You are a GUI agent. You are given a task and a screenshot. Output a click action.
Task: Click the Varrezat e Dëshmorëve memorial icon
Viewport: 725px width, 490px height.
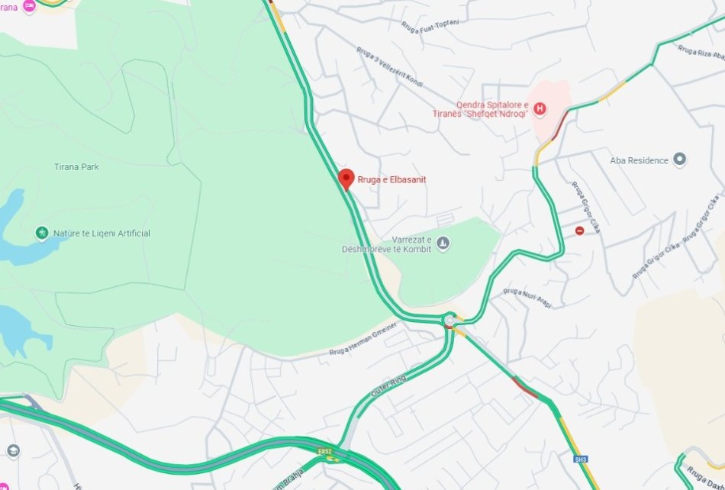(443, 243)
